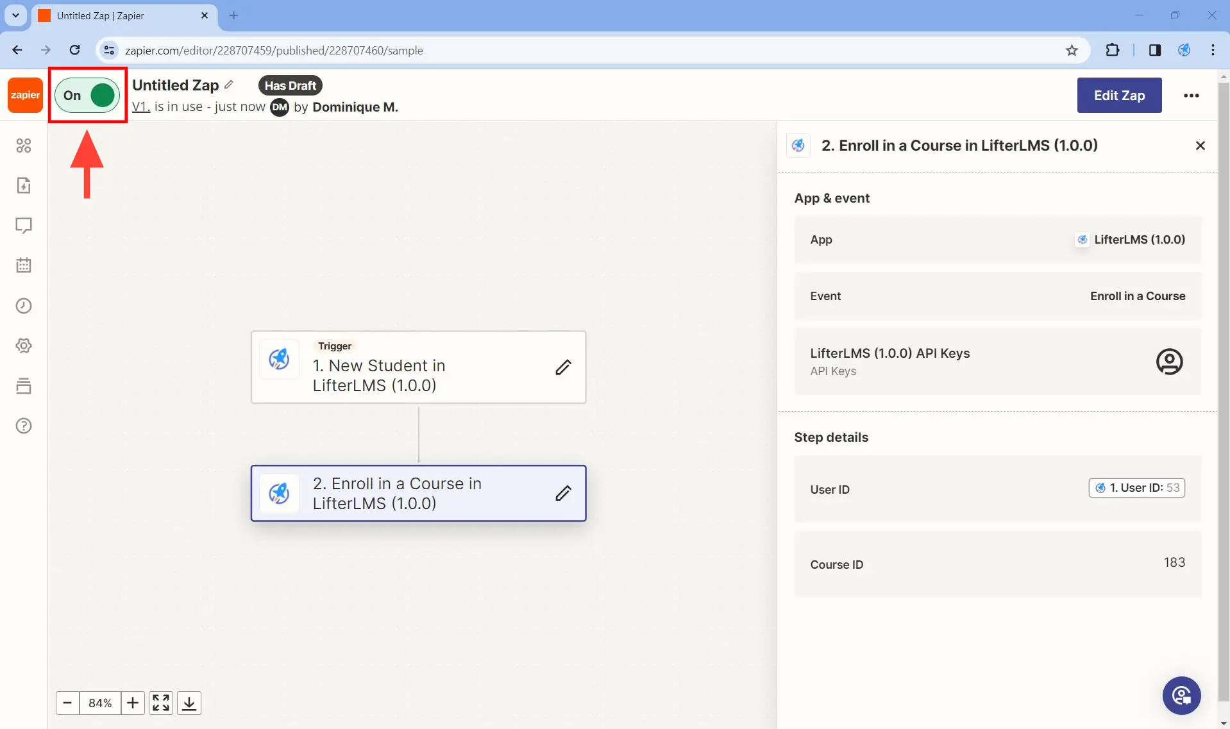1230x729 pixels.
Task: Toggle the Zap On/Off switch
Action: [88, 96]
